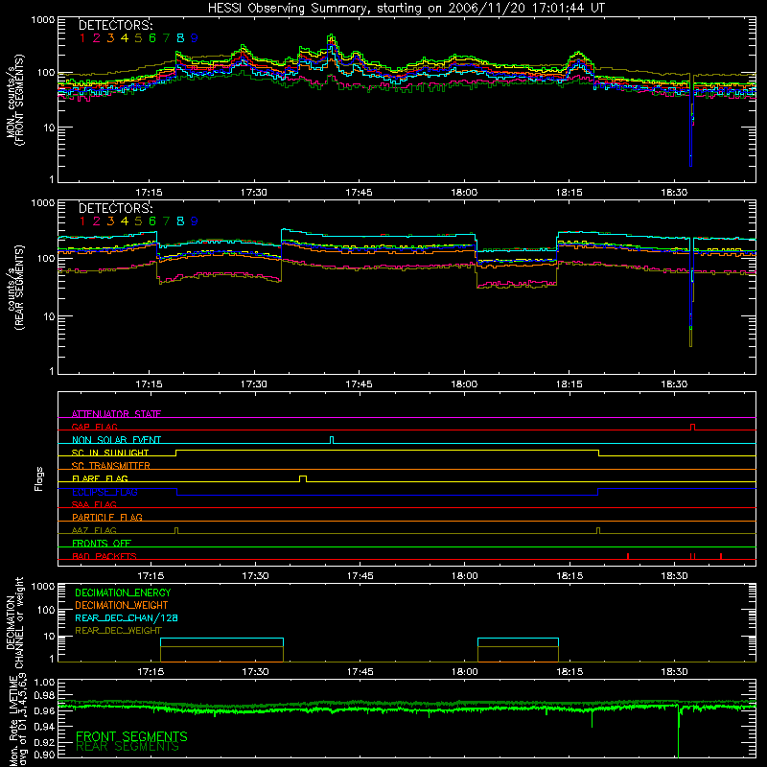Click 18:00 tick under rear segments plot
Screen dimensions: 767x767
point(464,384)
